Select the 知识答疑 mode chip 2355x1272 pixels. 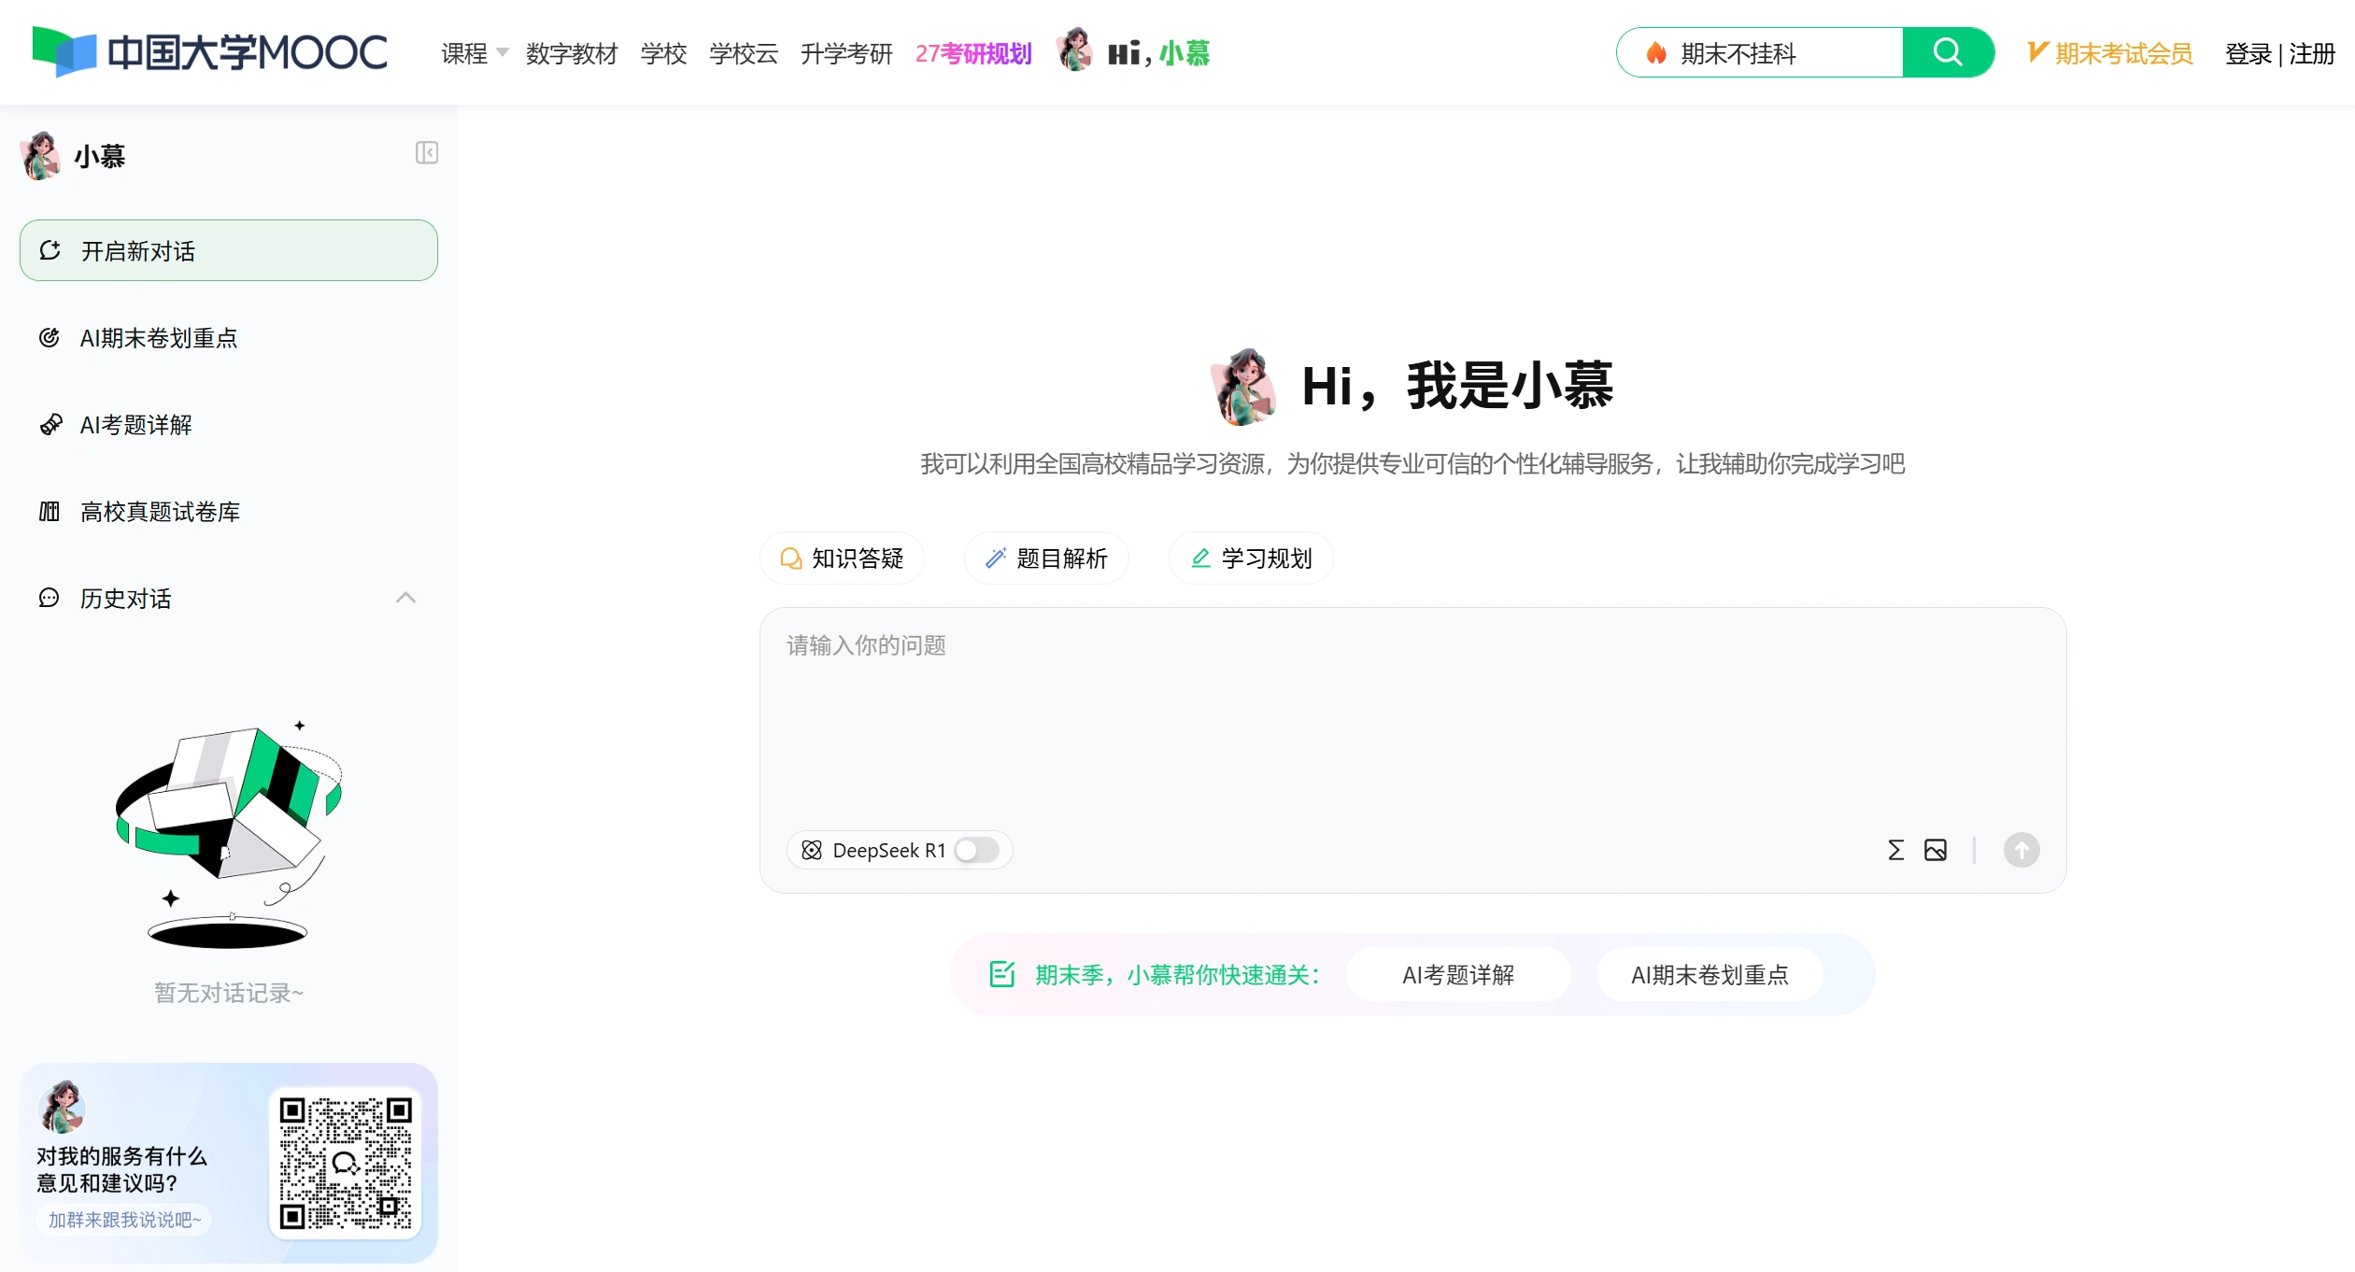[x=843, y=558]
